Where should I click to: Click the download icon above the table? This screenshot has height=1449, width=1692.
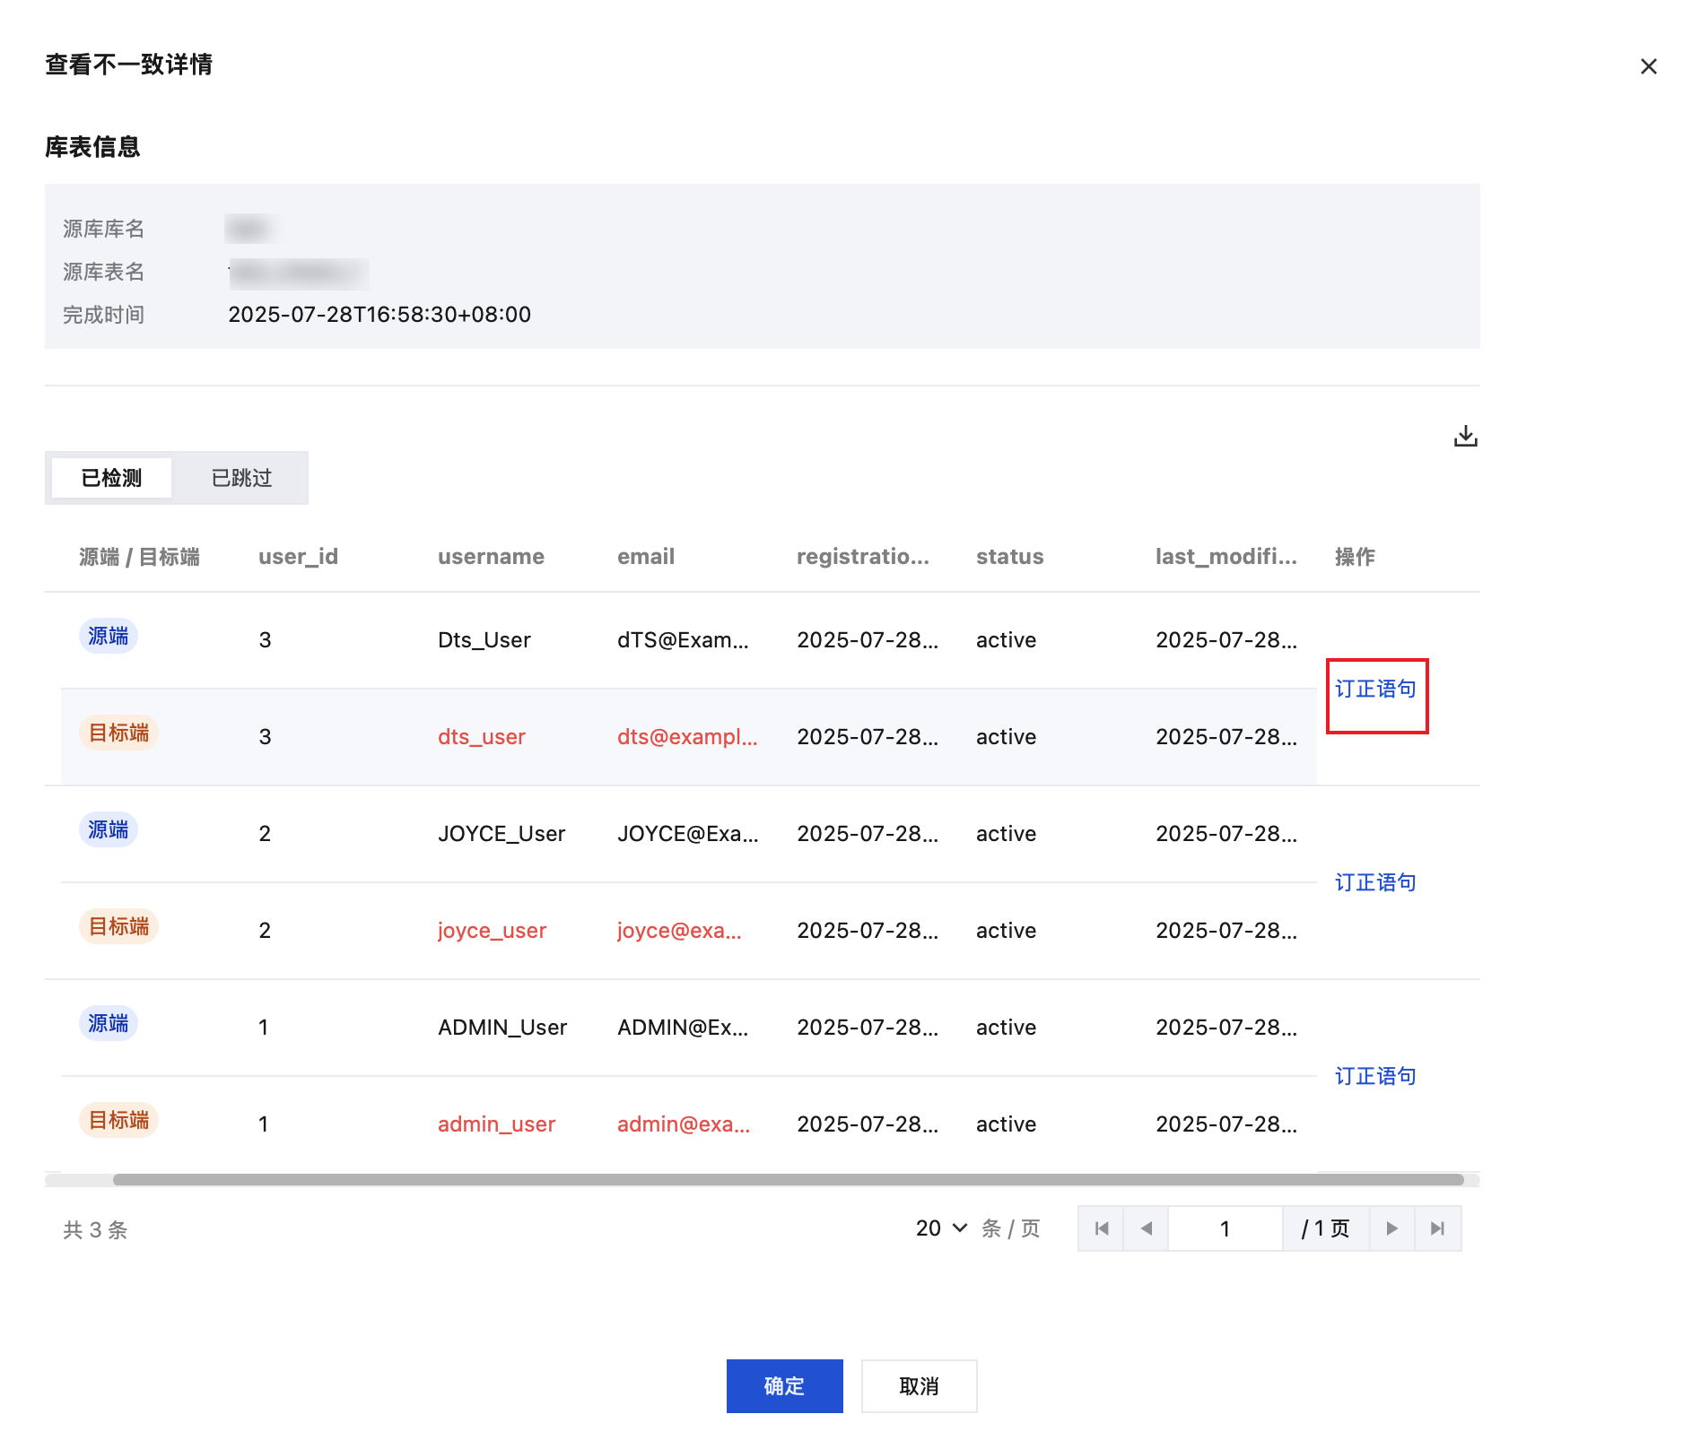click(x=1465, y=437)
